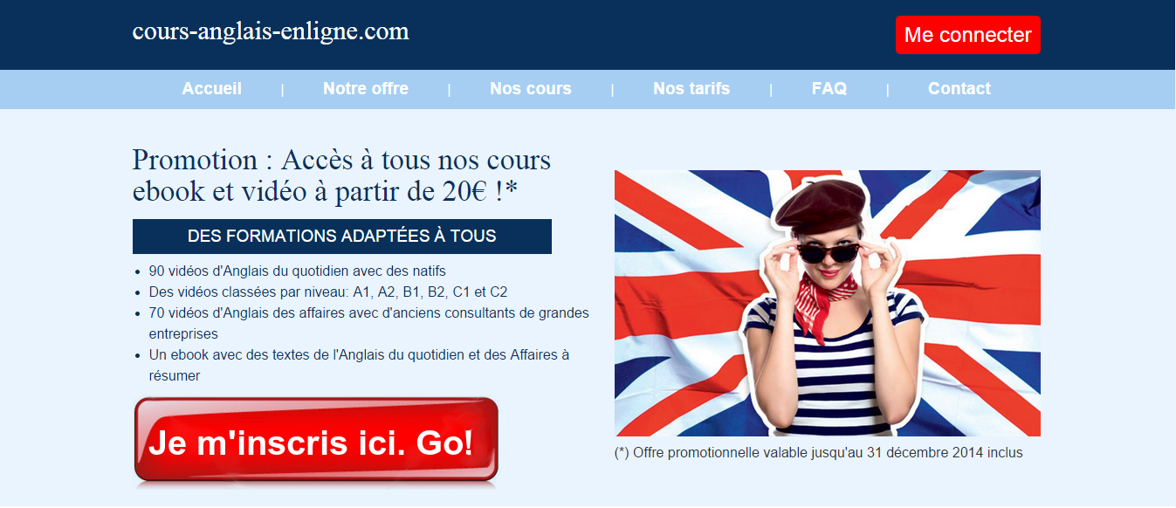
Task: Click the DES FORMATIONS ADAPTÉES À TOUS banner
Action: [x=342, y=237]
